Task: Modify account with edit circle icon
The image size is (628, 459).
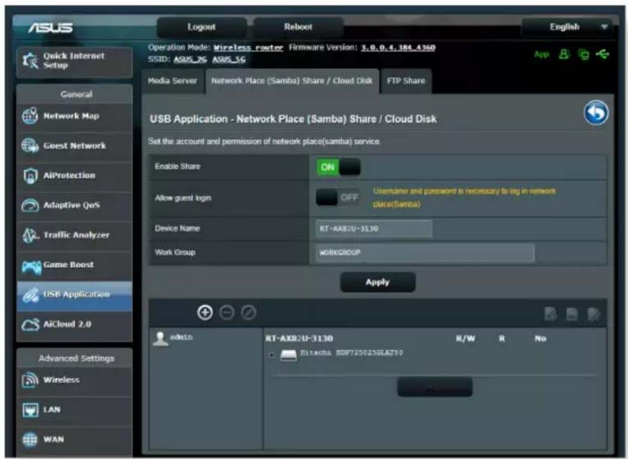Action: pos(248,313)
